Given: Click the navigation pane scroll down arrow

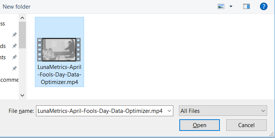Looking at the screenshot, I should pos(22,95).
